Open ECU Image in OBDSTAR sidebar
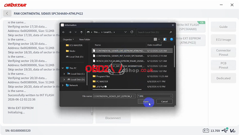This screenshot has height=135, width=239. pyautogui.click(x=223, y=40)
